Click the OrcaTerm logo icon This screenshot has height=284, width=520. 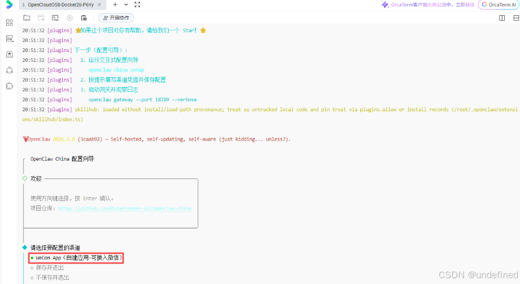tap(9, 4)
